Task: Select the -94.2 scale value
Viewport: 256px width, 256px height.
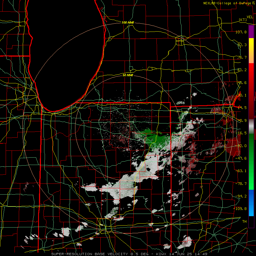Action: point(241,196)
